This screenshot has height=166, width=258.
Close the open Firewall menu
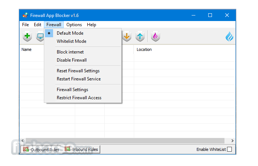point(54,25)
